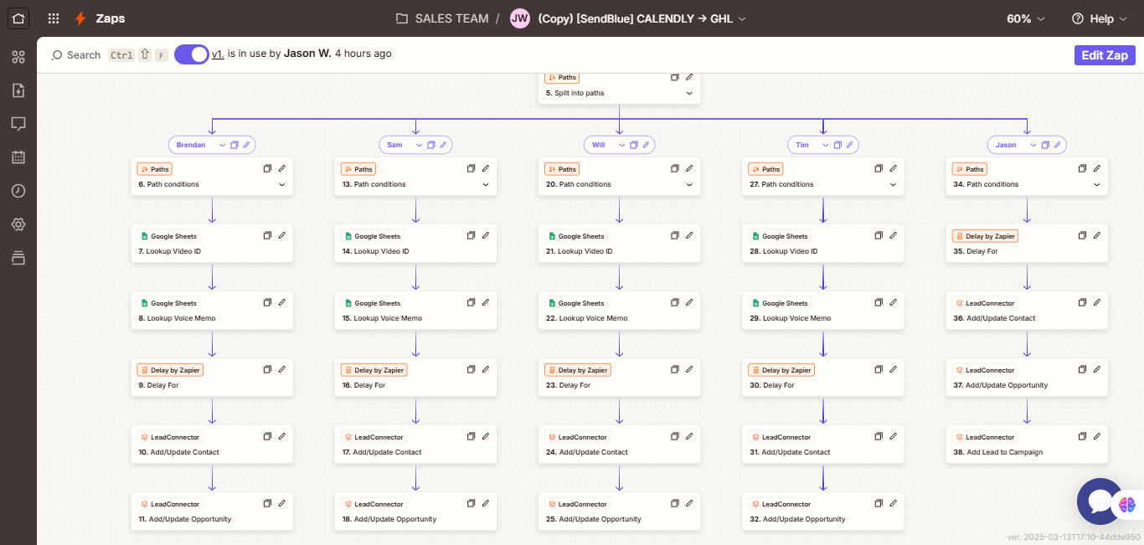Click copy icon on step 36 Add/Update Contact
The width and height of the screenshot is (1144, 545).
pos(1083,302)
